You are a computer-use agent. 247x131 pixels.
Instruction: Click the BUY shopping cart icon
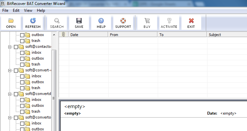click(147, 21)
